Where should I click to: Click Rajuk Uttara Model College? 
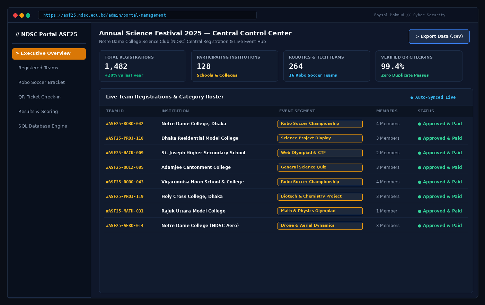point(193,211)
